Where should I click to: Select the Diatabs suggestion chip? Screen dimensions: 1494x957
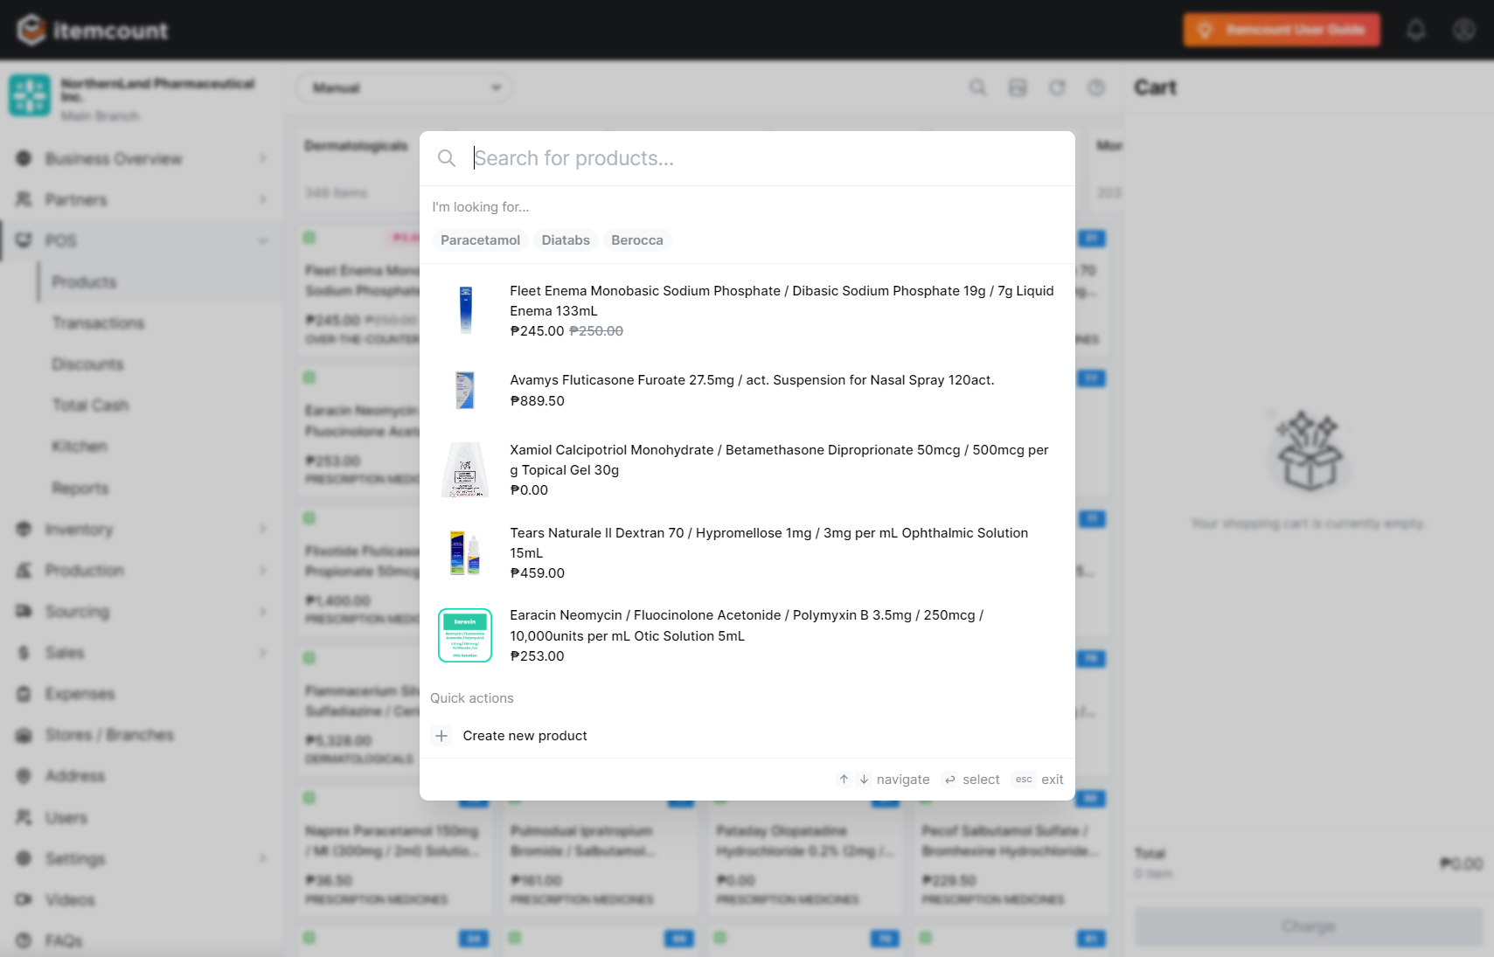click(x=566, y=240)
